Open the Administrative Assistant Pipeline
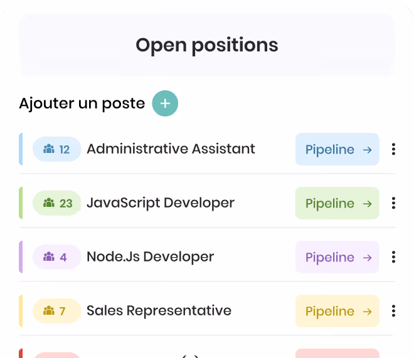The width and height of the screenshot is (414, 358). 337,149
